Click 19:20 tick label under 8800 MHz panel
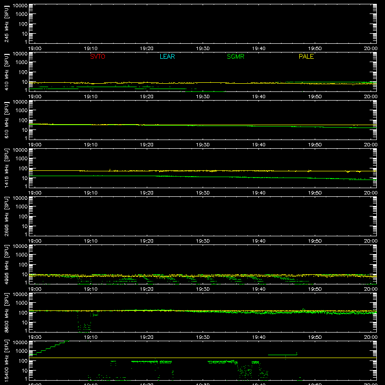The image size is (385, 385). coord(147,337)
